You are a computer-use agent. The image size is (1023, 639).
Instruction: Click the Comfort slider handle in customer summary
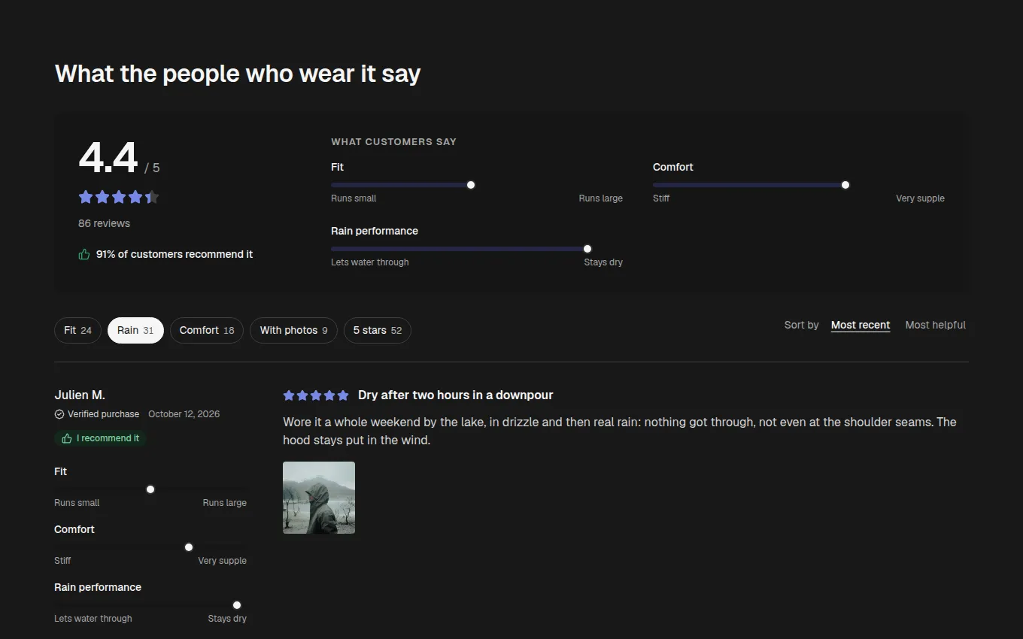(x=845, y=185)
